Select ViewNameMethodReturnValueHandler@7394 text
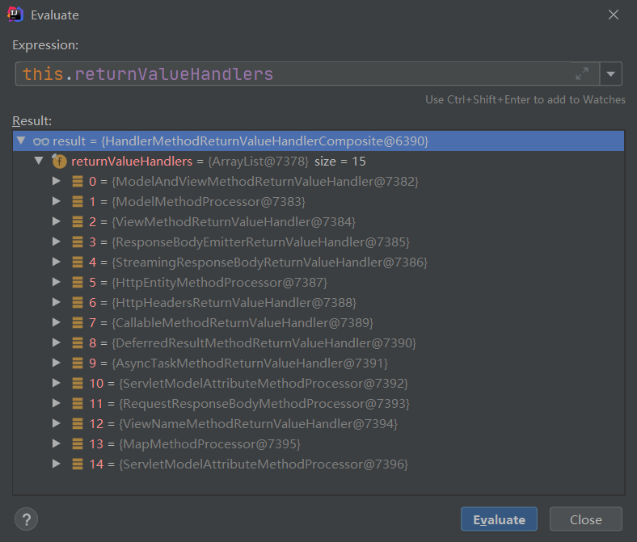Viewport: 637px width, 542px height. (258, 424)
